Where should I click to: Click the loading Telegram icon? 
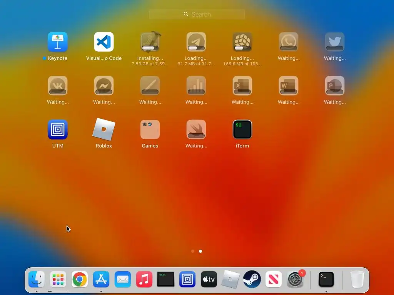point(196,42)
